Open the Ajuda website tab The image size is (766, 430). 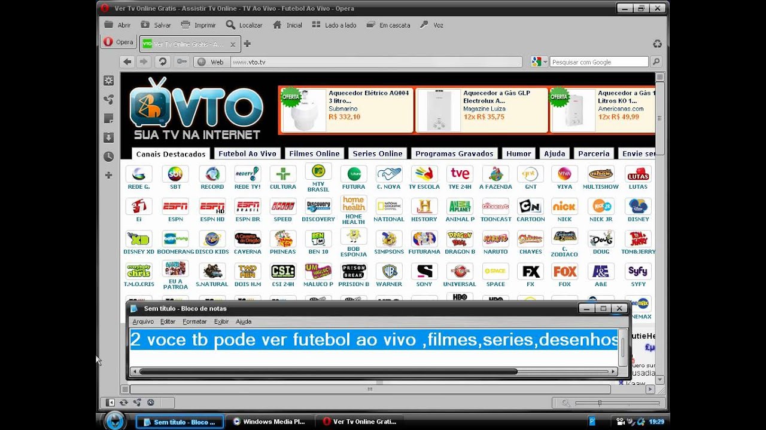click(x=554, y=153)
